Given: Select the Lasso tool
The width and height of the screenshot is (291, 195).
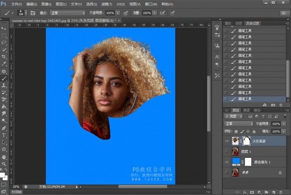Looking at the screenshot, I should (x=4, y=42).
